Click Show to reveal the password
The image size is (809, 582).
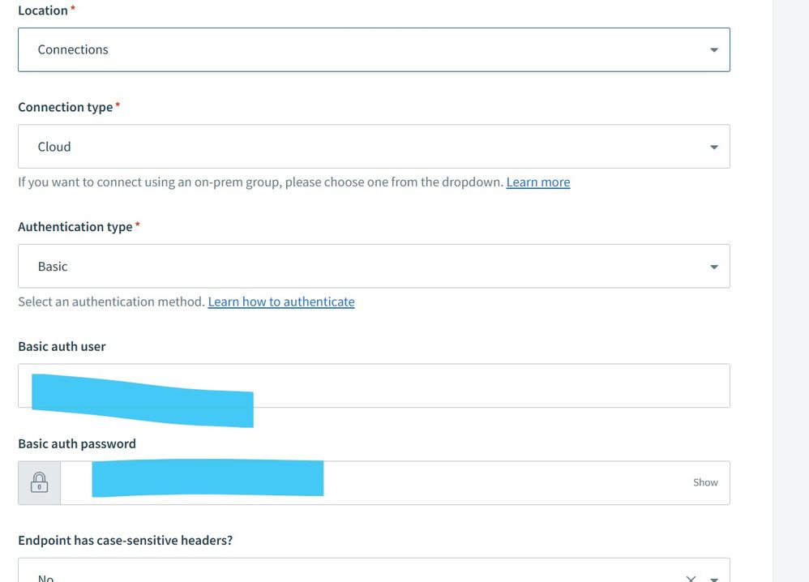point(704,481)
